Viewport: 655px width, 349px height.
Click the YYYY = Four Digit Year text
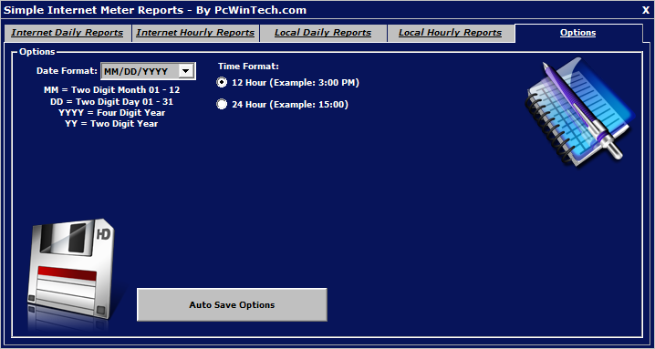point(111,113)
